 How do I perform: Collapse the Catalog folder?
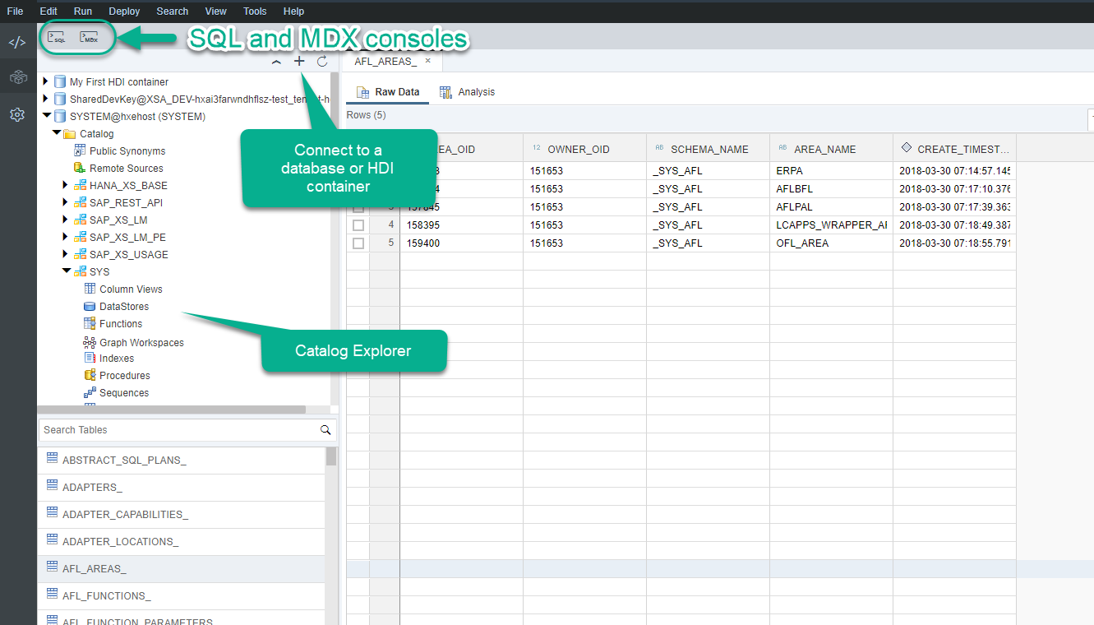pos(57,133)
